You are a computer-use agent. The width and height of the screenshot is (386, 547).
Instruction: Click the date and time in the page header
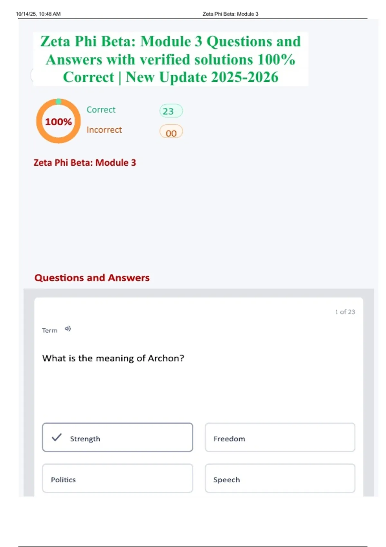38,14
